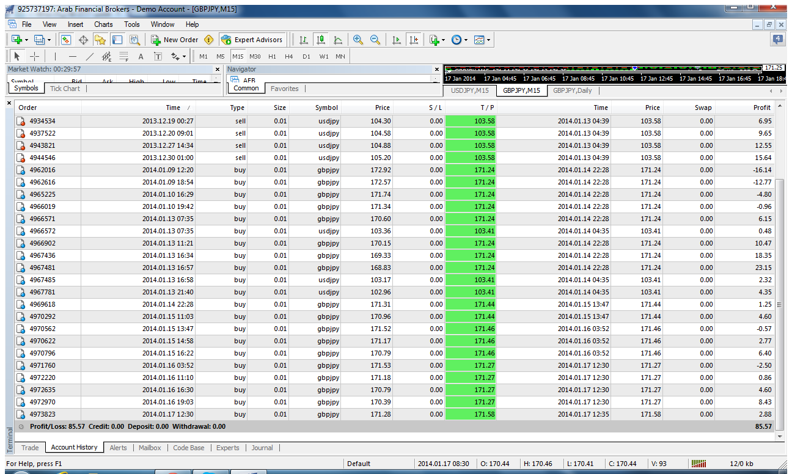Image resolution: width=792 pixels, height=474 pixels.
Task: Expand the Periods dropdown arrow
Action: click(x=466, y=40)
